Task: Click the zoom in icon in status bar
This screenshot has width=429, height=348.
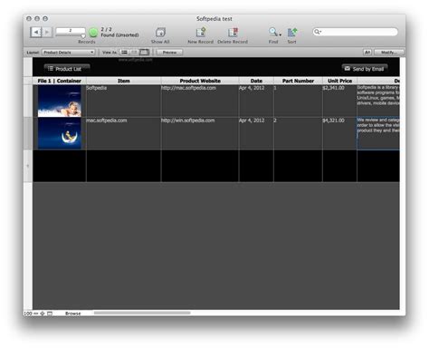Action: pos(43,314)
